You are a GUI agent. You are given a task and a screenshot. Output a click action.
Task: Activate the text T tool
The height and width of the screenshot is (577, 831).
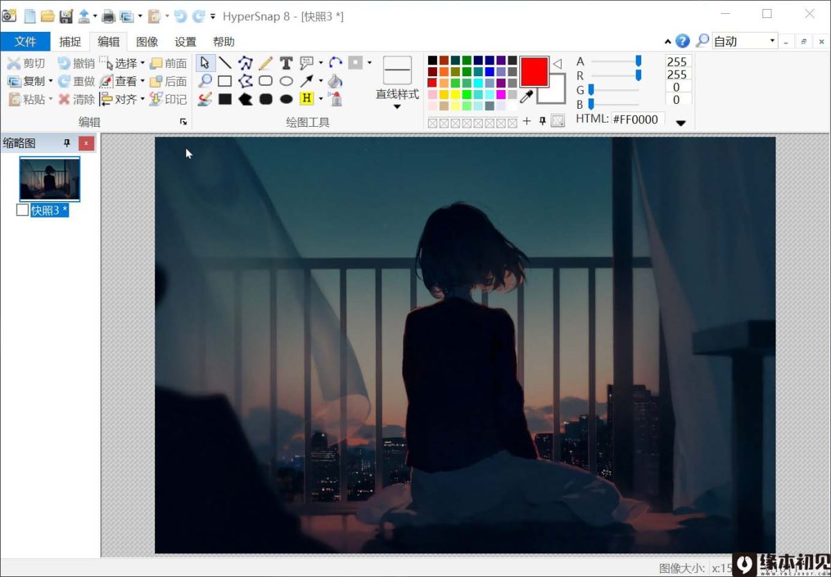point(286,63)
